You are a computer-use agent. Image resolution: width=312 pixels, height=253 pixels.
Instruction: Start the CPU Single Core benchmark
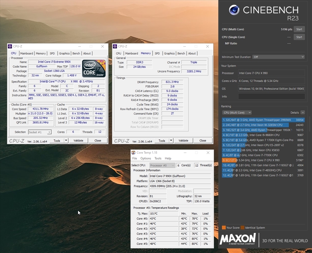(x=299, y=37)
